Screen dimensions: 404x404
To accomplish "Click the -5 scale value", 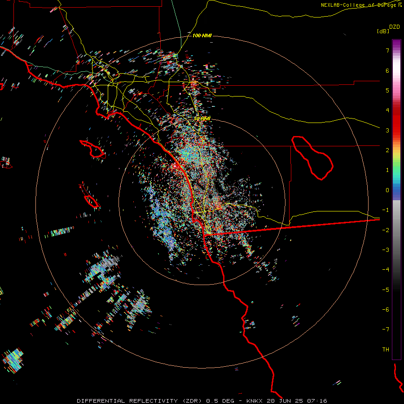I will [386, 290].
